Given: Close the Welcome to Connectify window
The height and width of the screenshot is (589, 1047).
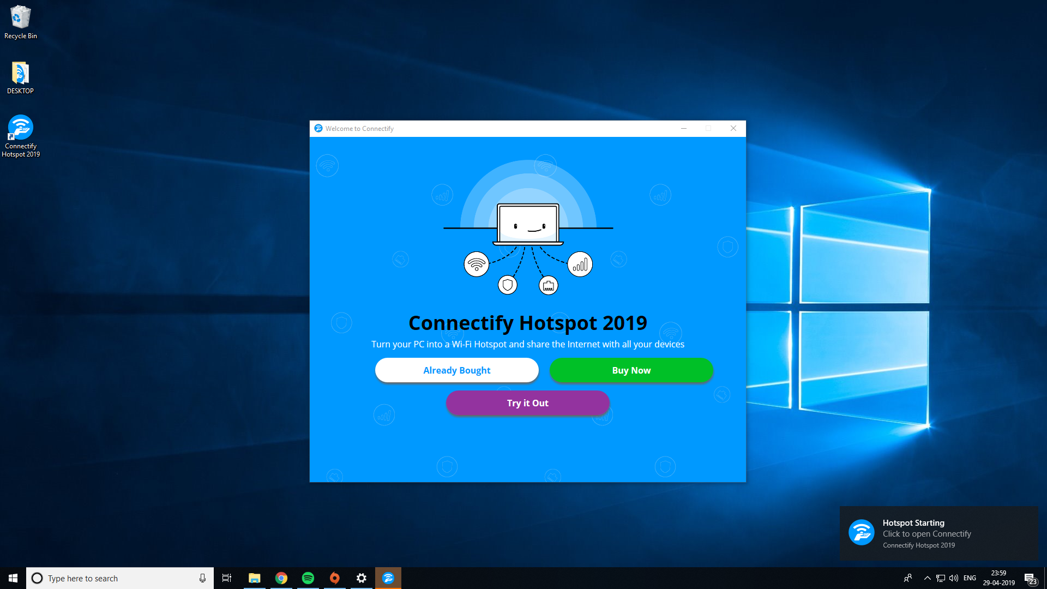Looking at the screenshot, I should tap(733, 128).
